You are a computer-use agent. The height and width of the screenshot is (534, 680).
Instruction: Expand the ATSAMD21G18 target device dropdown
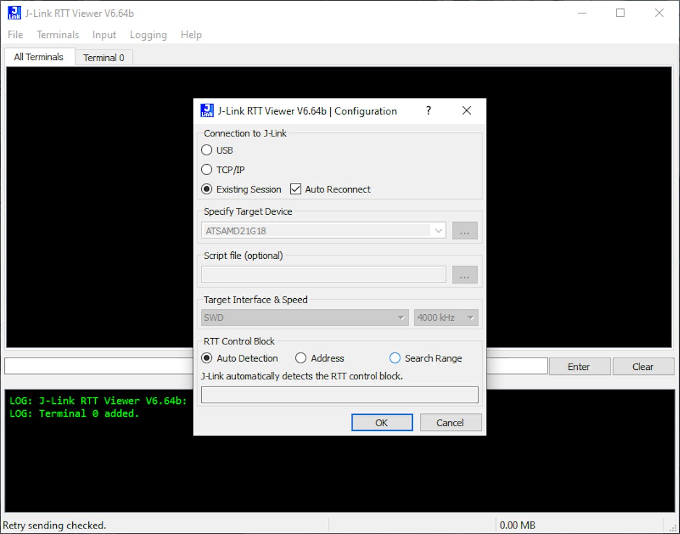pos(438,230)
